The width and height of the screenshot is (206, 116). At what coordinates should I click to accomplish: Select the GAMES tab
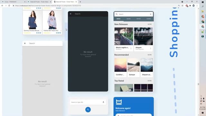pyautogui.click(x=149, y=19)
